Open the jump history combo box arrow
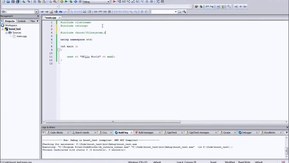 click(36, 12)
